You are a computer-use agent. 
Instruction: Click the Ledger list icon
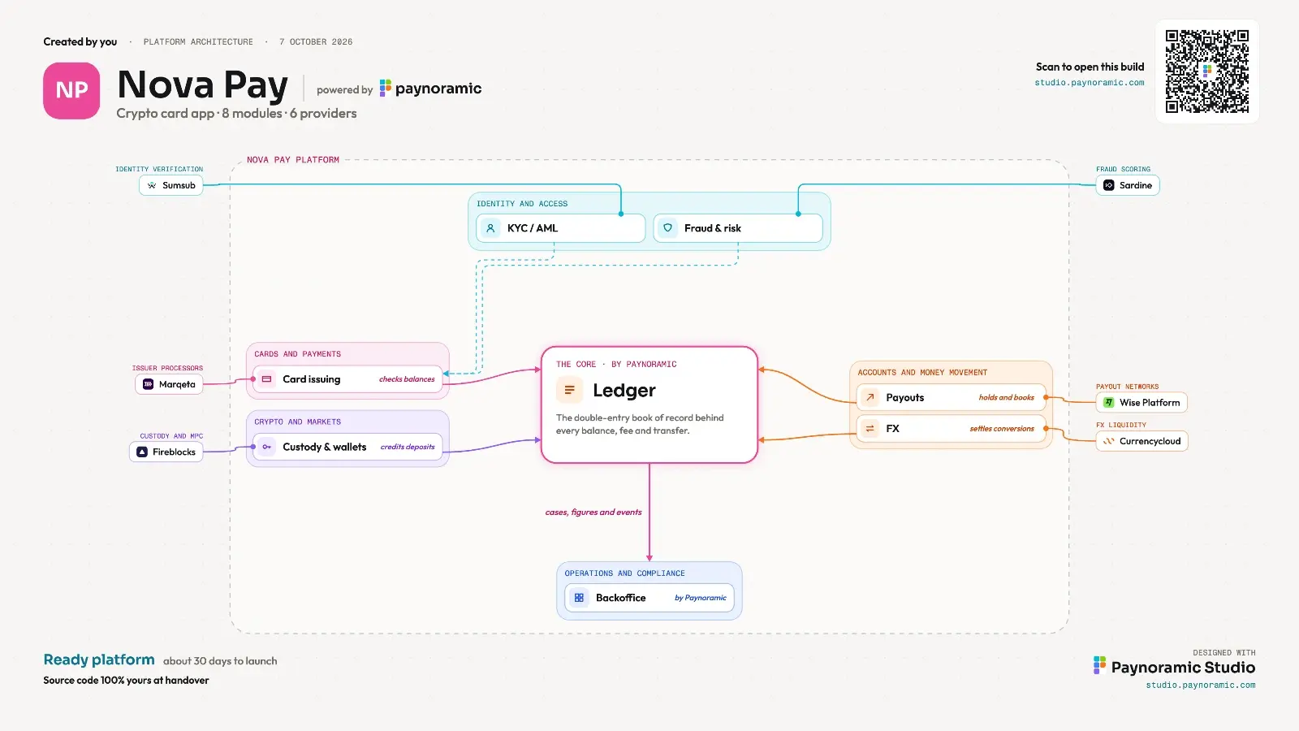[x=569, y=391]
